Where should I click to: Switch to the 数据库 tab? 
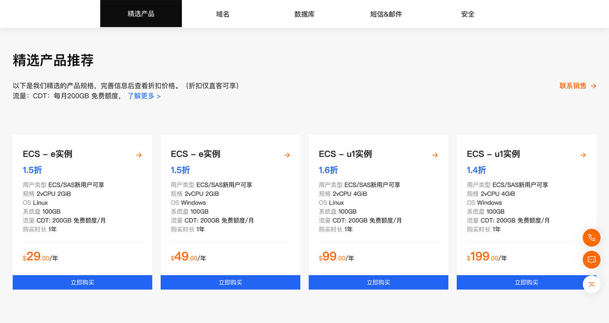coord(304,14)
